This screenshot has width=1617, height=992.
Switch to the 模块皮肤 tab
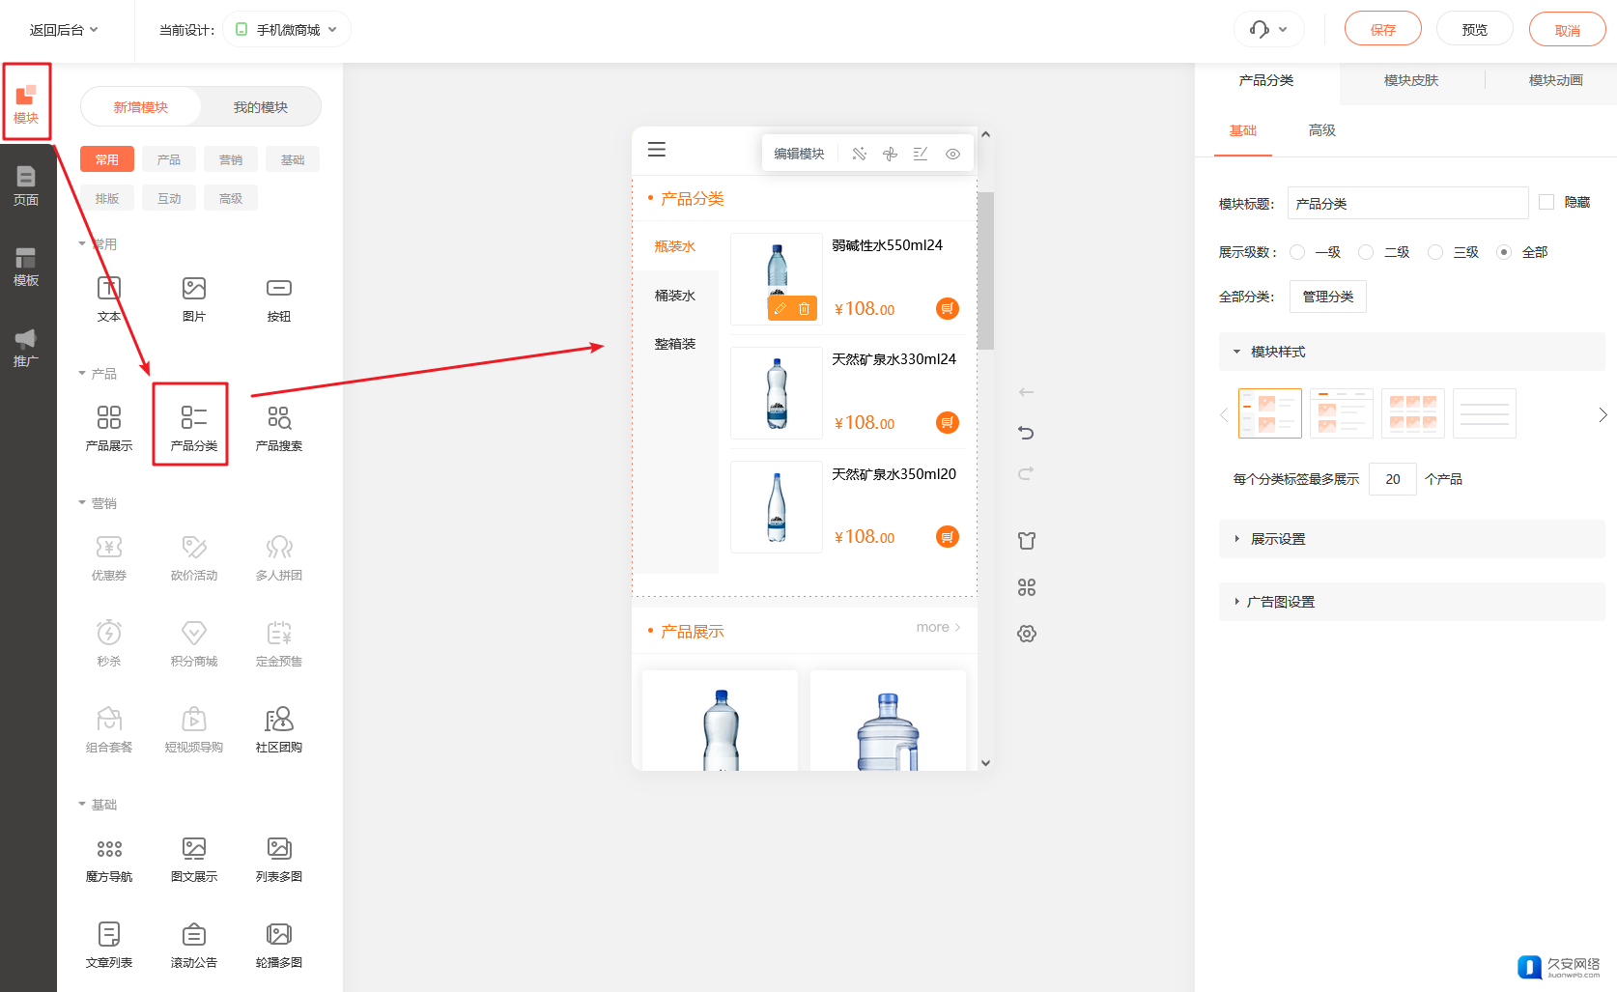click(1411, 80)
